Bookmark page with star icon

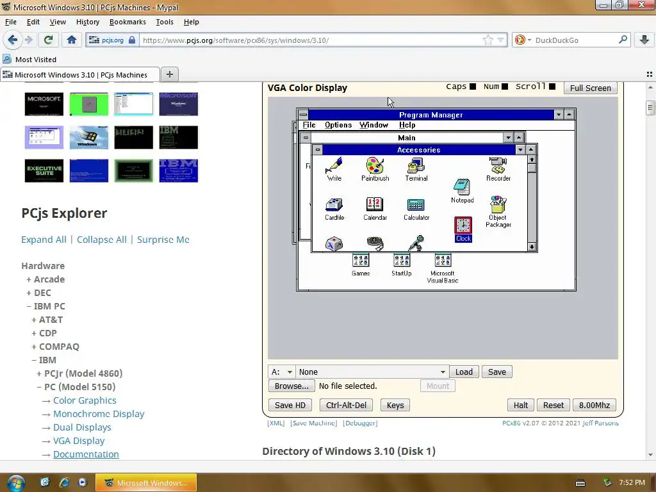(488, 40)
